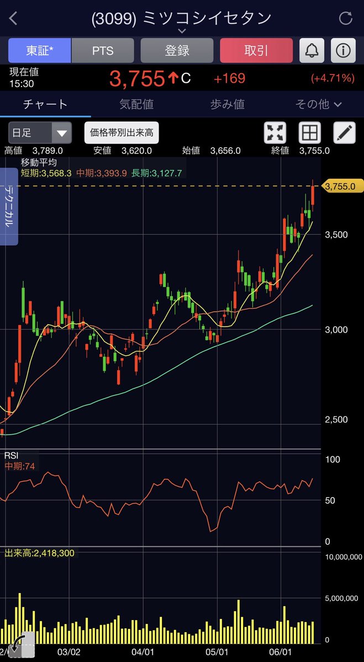Go back using the left chevron
The height and width of the screenshot is (662, 364).
pyautogui.click(x=13, y=18)
